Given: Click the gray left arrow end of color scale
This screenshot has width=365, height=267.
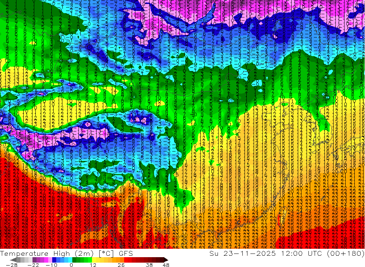Looking at the screenshot, I should click(x=14, y=260).
